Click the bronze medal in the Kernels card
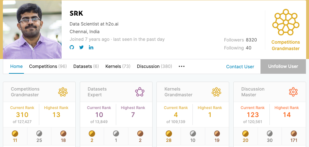The height and width of the screenshot is (147, 309). pyautogui.click(x=217, y=133)
